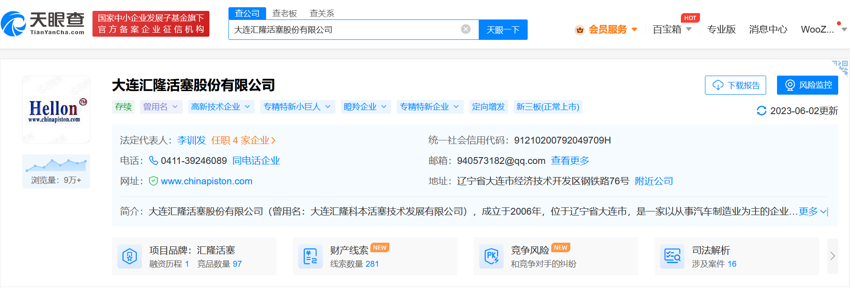This screenshot has width=850, height=288.
Task: Click the refresh update icon
Action: point(762,110)
